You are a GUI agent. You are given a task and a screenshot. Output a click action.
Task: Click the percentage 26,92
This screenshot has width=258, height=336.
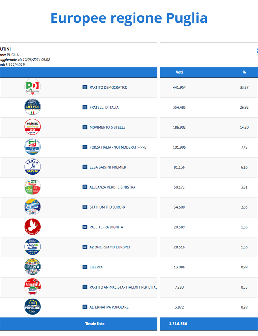point(244,107)
